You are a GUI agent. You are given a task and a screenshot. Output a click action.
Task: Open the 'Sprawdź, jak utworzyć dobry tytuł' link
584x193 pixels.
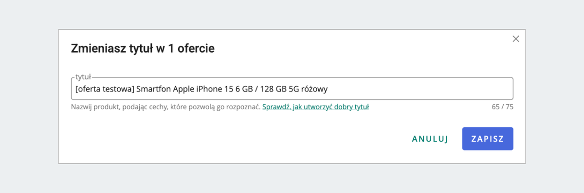coord(315,107)
